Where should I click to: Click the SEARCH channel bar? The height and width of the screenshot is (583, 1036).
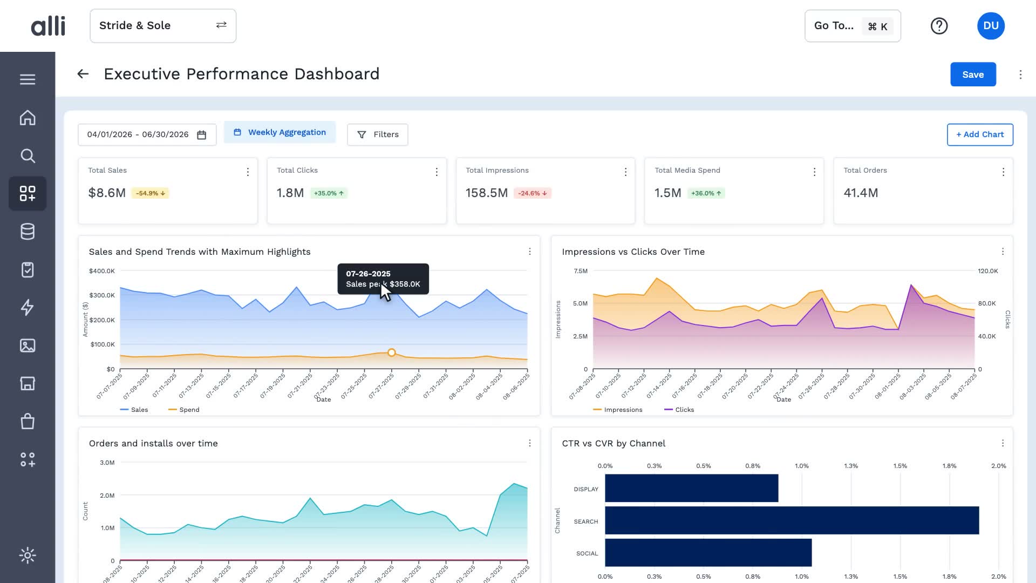[x=792, y=520]
